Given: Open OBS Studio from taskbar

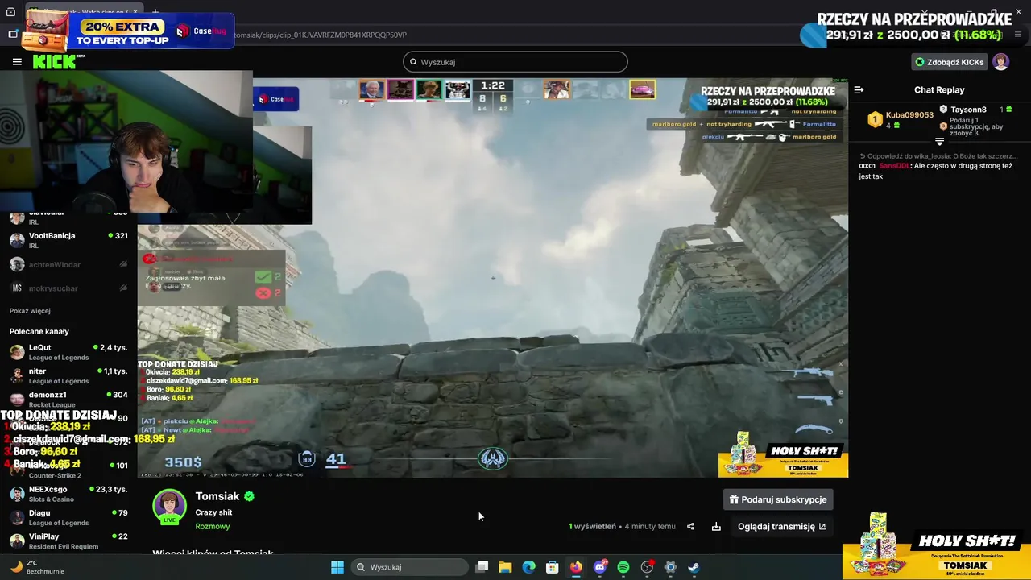Looking at the screenshot, I should [647, 567].
